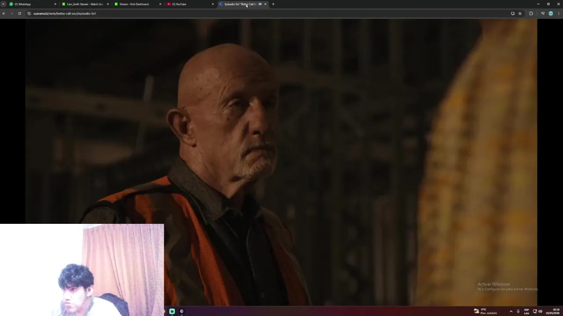
Task: Click the install app icon in address bar
Action: [513, 14]
